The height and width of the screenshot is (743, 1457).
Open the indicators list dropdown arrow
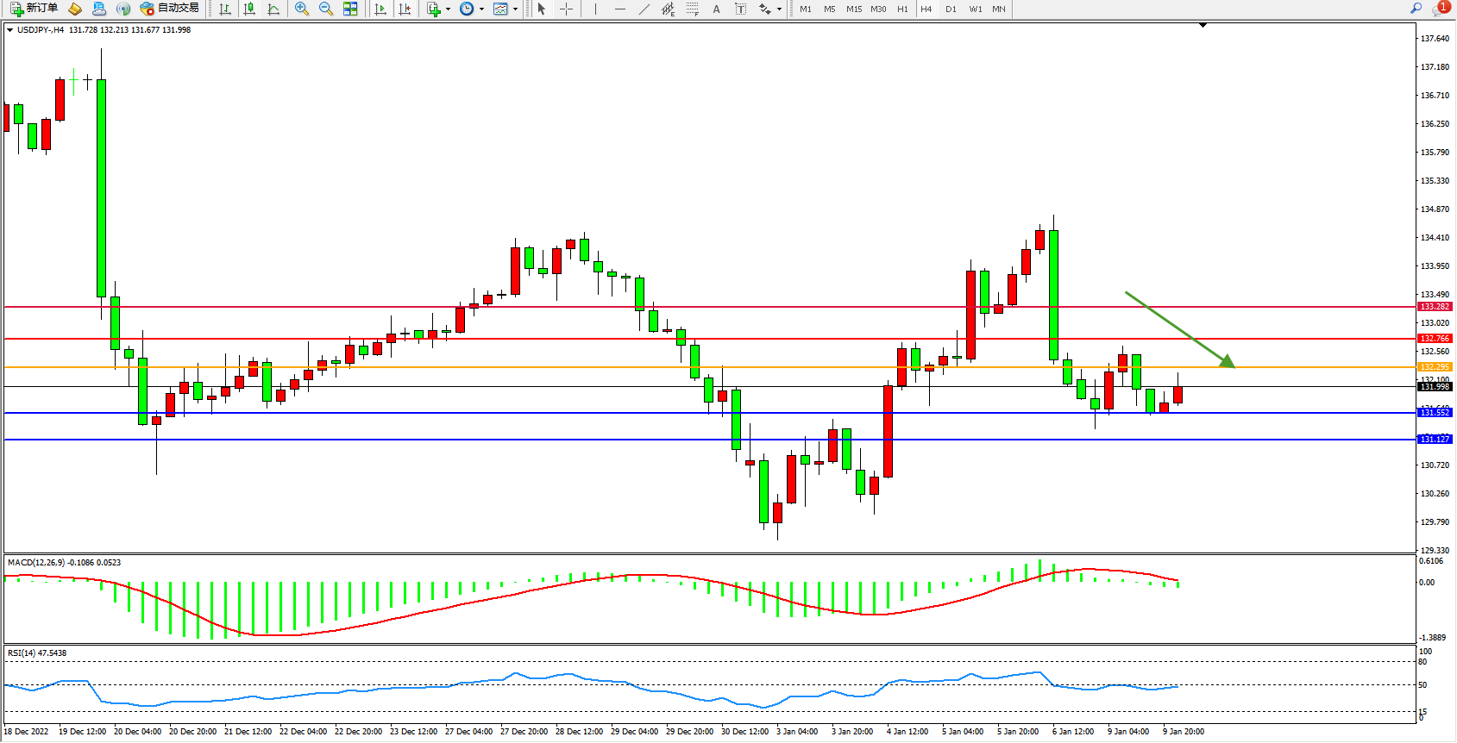[x=448, y=9]
